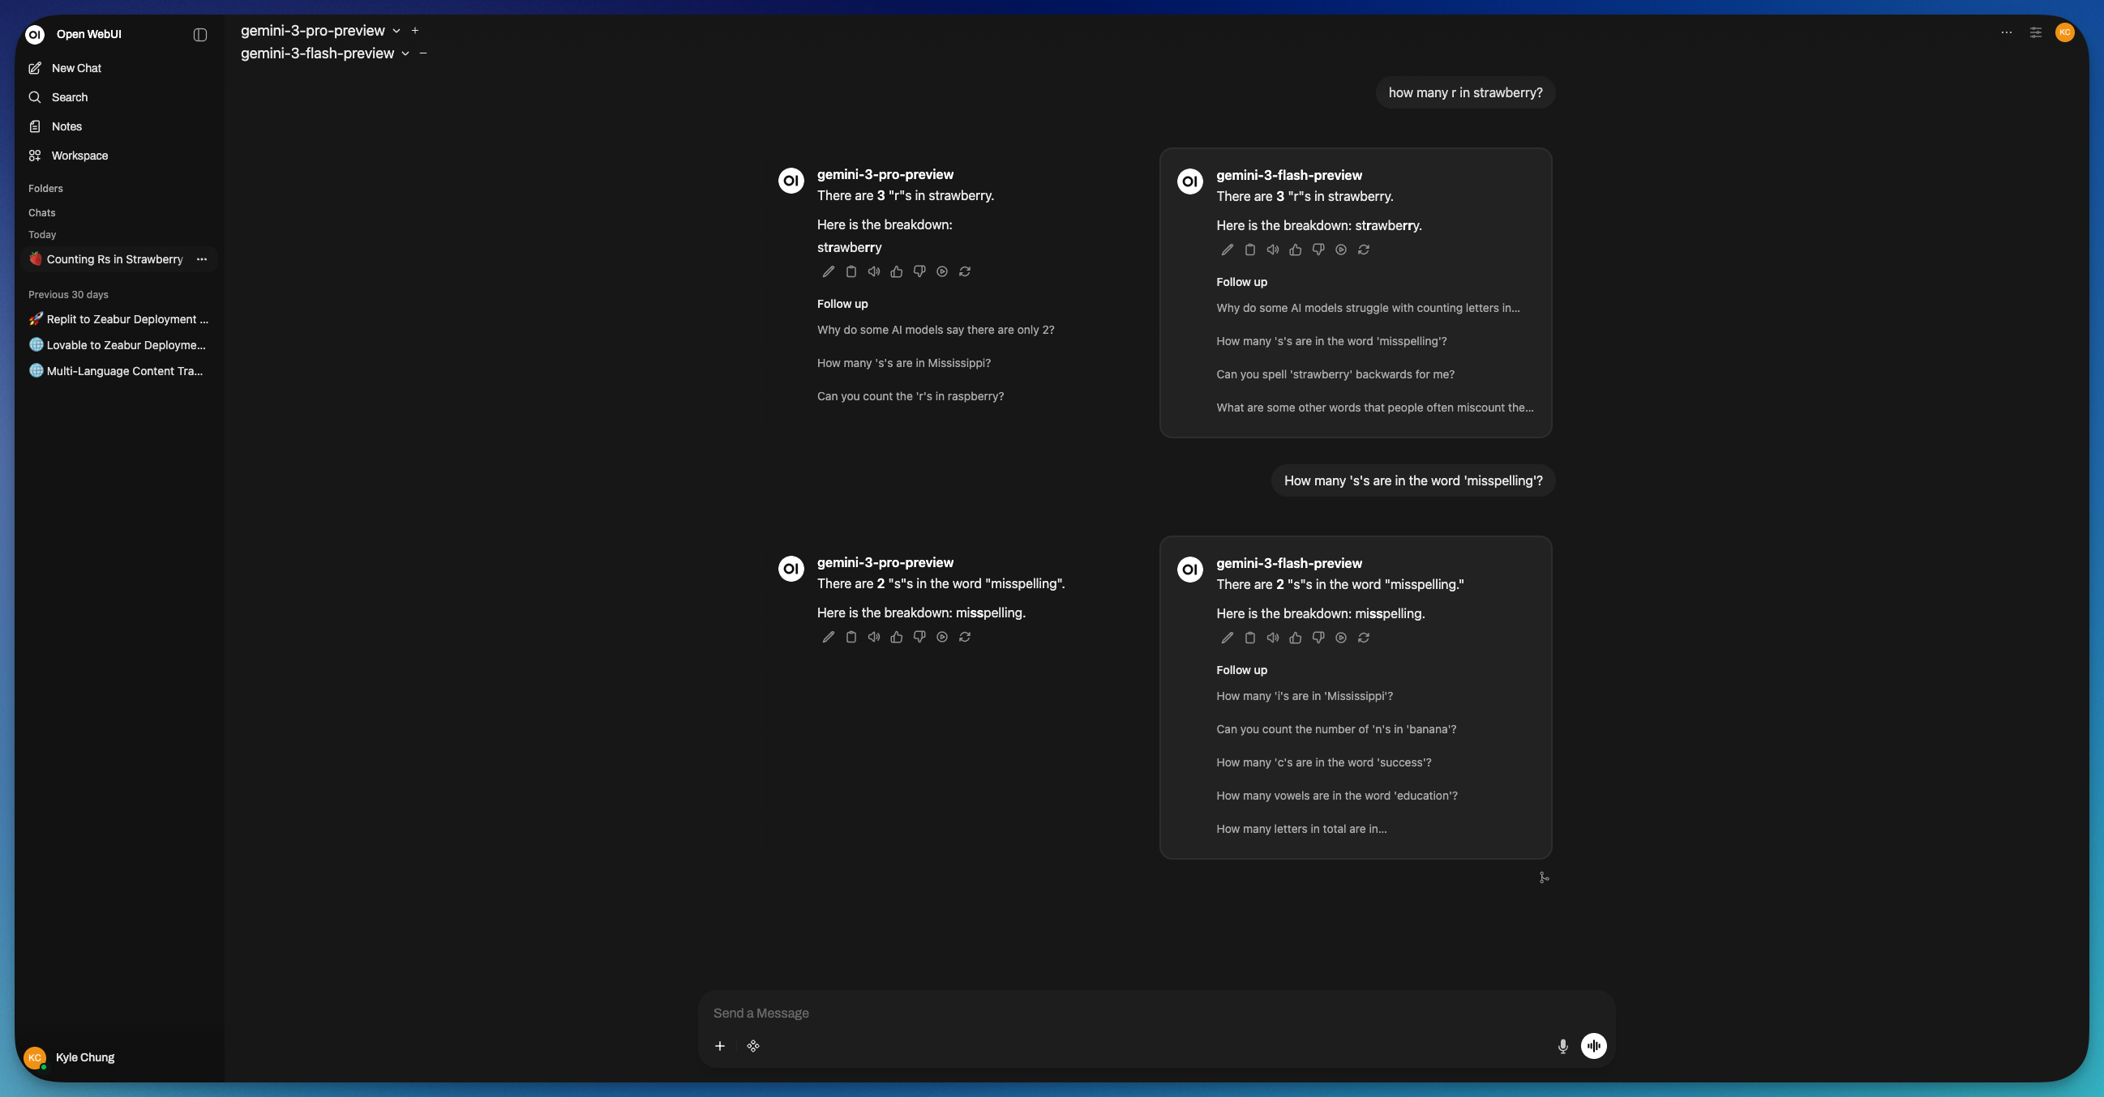Open chat controls sliders icon
2104x1097 pixels.
[2035, 32]
